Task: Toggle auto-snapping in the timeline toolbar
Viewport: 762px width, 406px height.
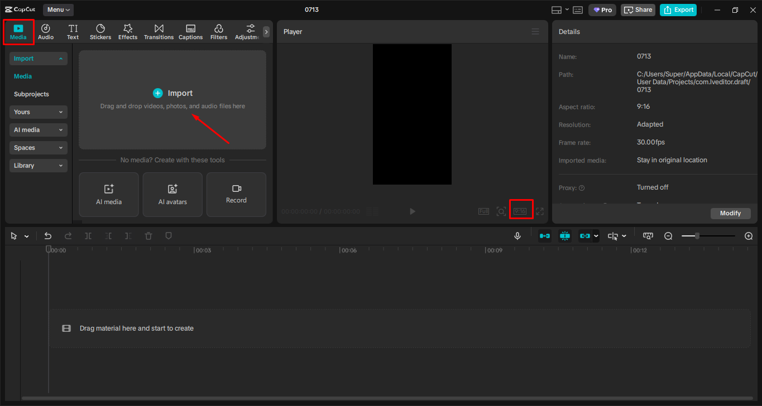Action: [544, 235]
